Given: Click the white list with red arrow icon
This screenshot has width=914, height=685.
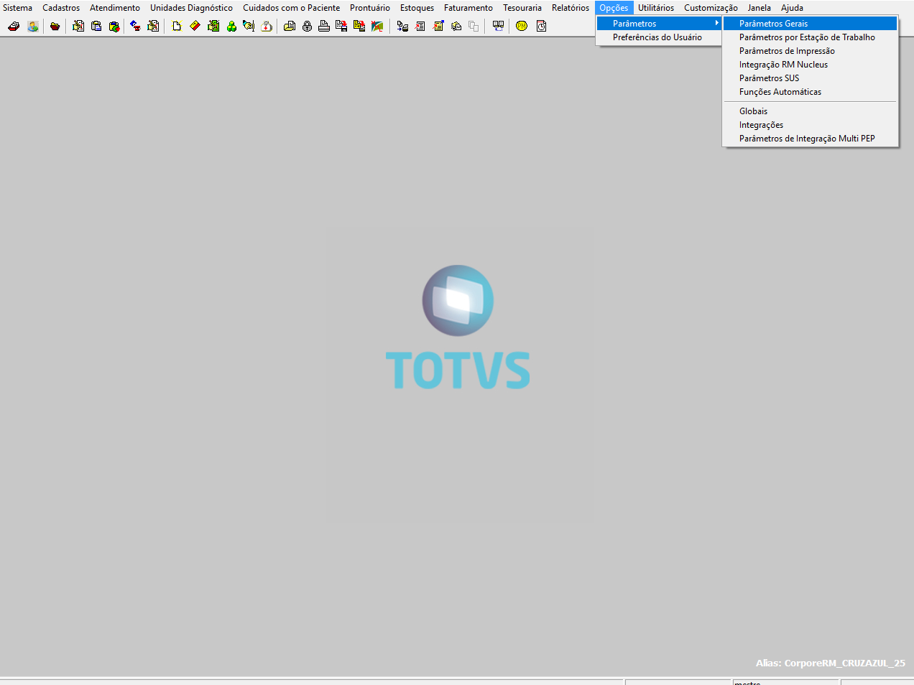Looking at the screenshot, I should point(420,26).
